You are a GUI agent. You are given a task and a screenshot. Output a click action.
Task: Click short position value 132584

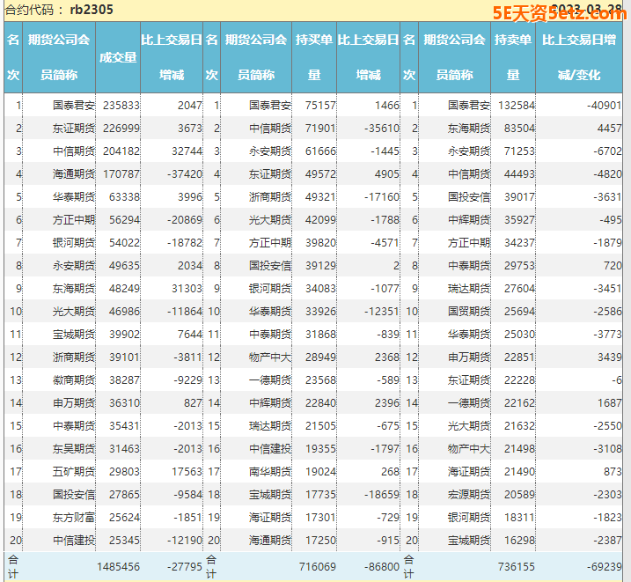516,105
